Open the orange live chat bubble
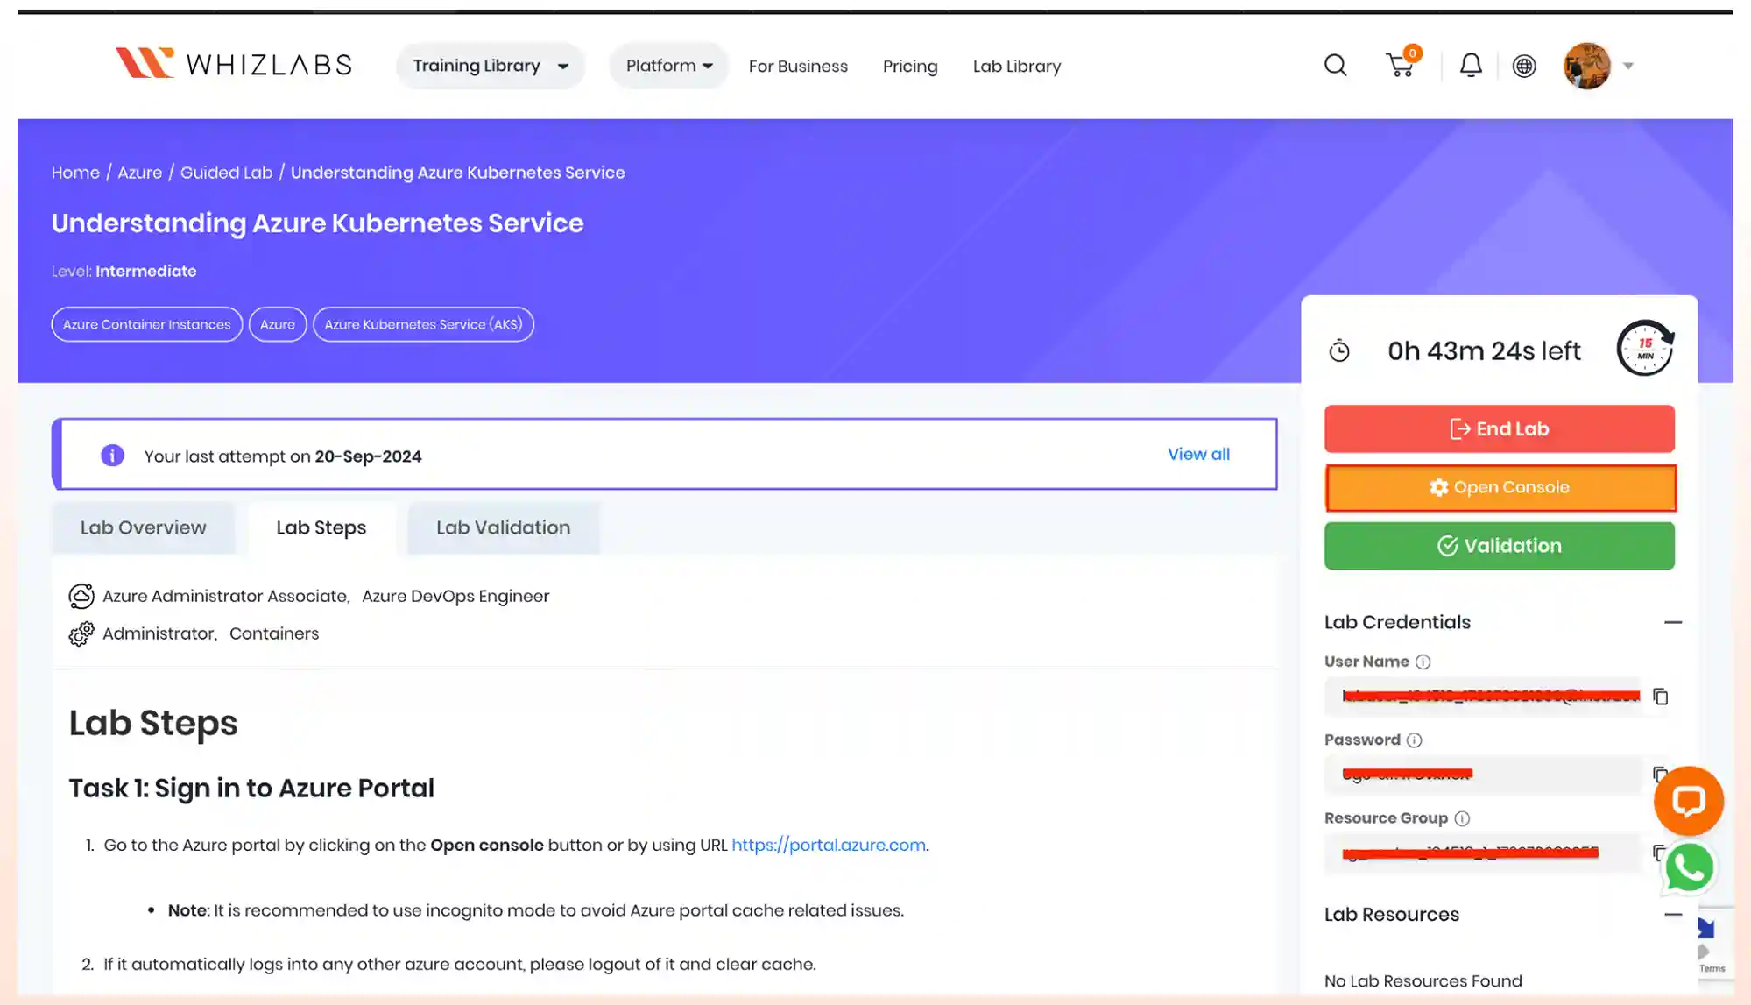 [1688, 801]
